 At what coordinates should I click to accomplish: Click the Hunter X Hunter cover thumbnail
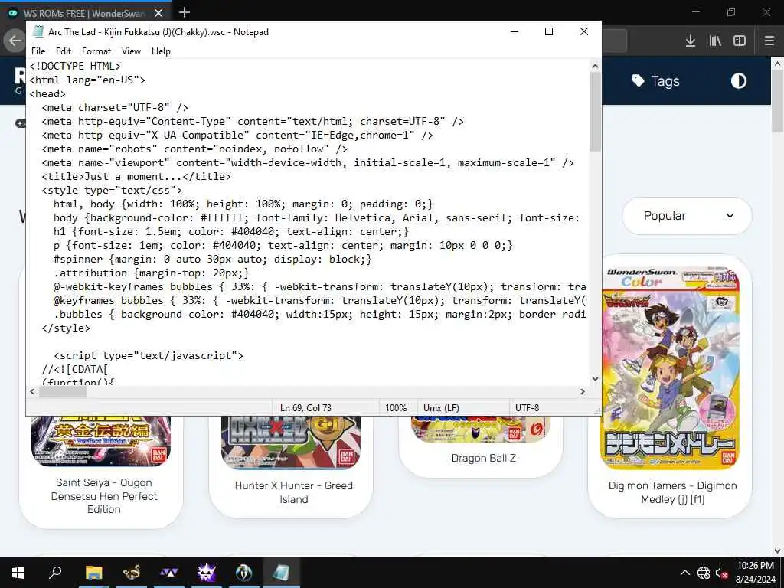tap(290, 442)
